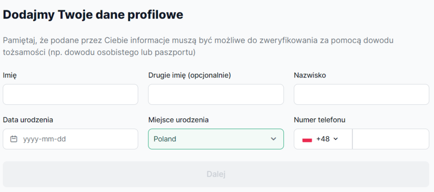The image size is (434, 192).
Task: Click the Data urodzenia label
Action: 28,120
